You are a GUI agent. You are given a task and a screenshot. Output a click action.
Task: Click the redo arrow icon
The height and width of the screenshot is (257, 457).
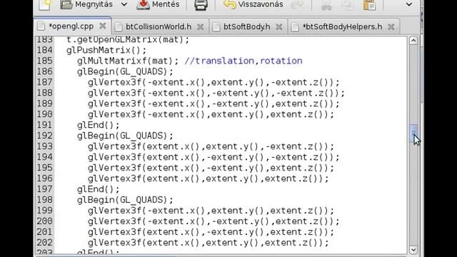pyautogui.click(x=297, y=5)
